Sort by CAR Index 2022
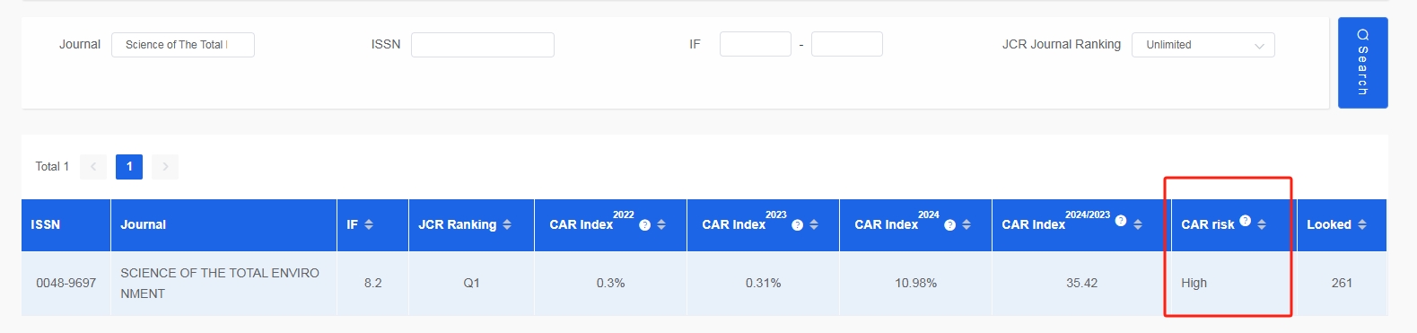This screenshot has width=1417, height=333. (661, 224)
